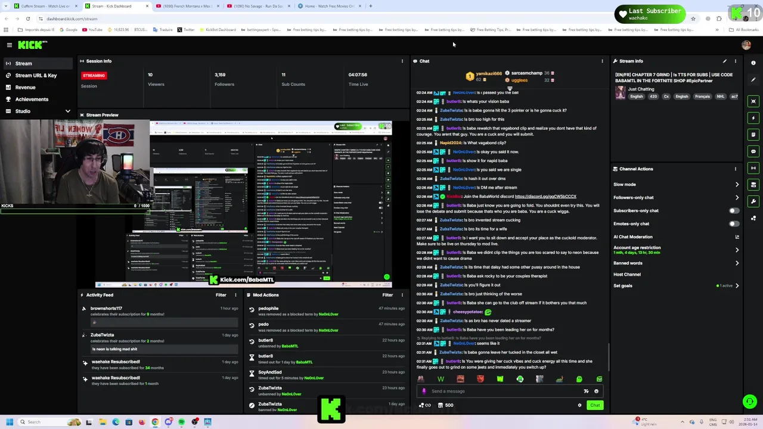Switch to the No Savage YouTube tab
The width and height of the screenshot is (763, 429).
coord(259,6)
